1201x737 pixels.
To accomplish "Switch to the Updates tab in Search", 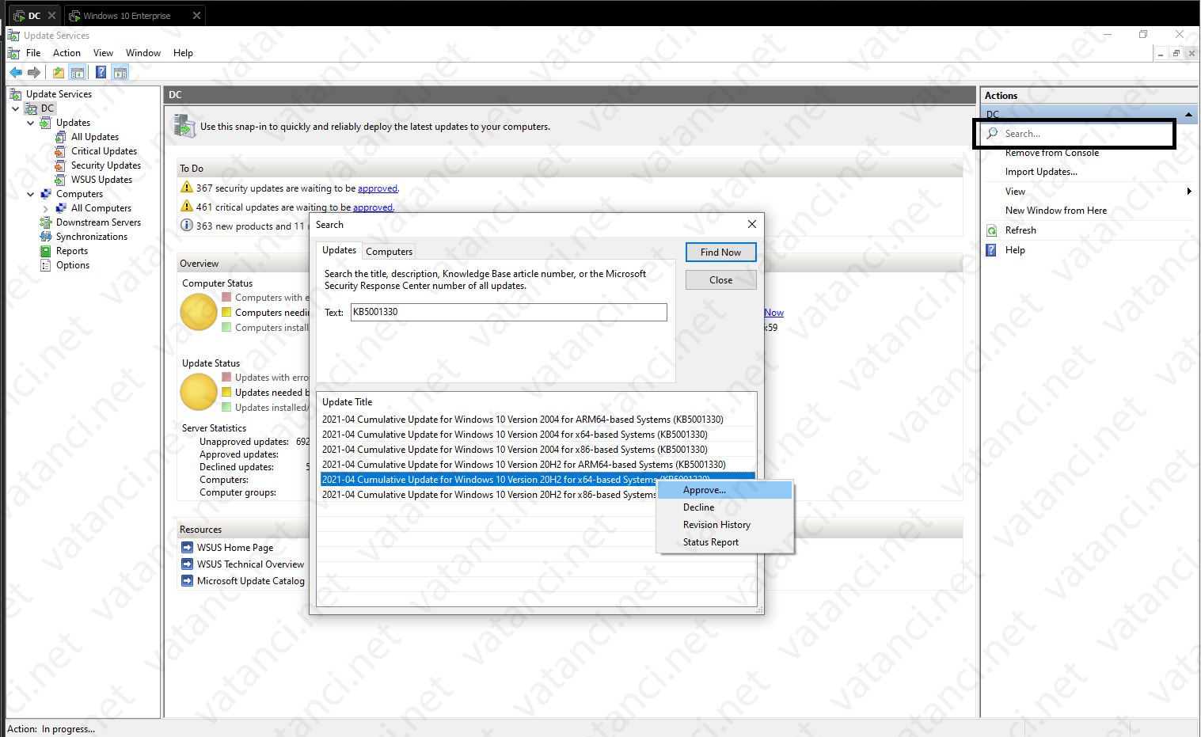I will (339, 250).
